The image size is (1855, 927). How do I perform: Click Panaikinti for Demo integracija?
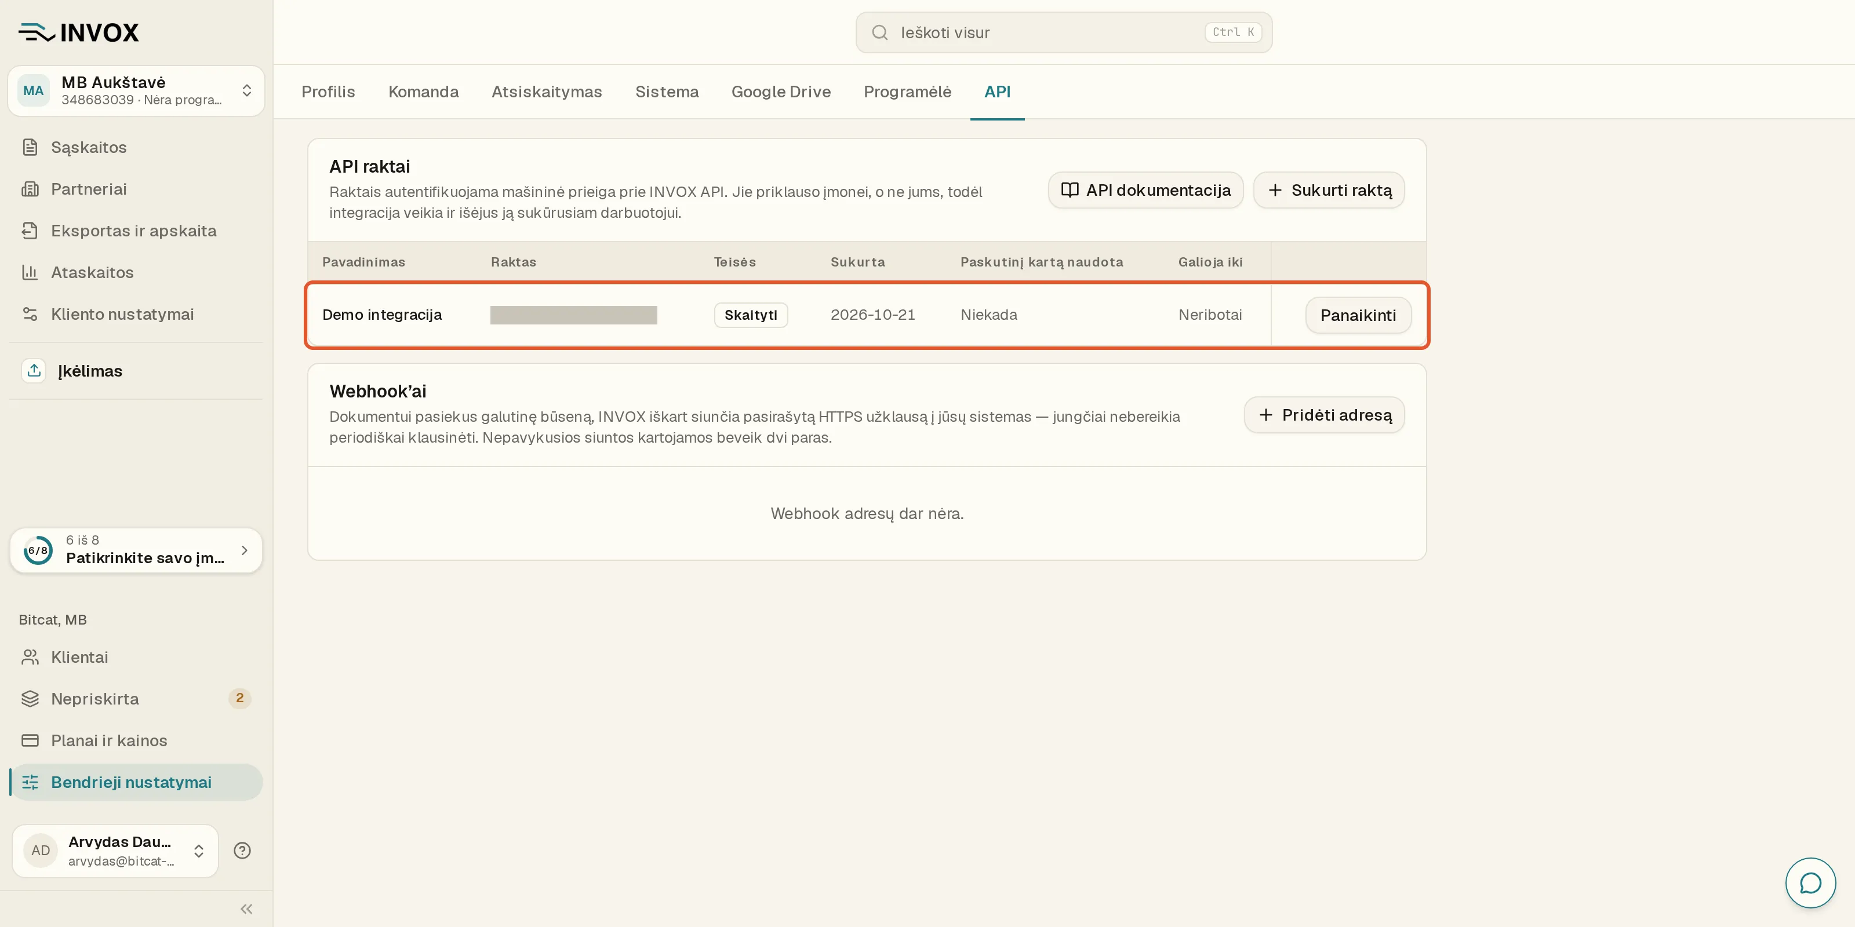pos(1358,315)
